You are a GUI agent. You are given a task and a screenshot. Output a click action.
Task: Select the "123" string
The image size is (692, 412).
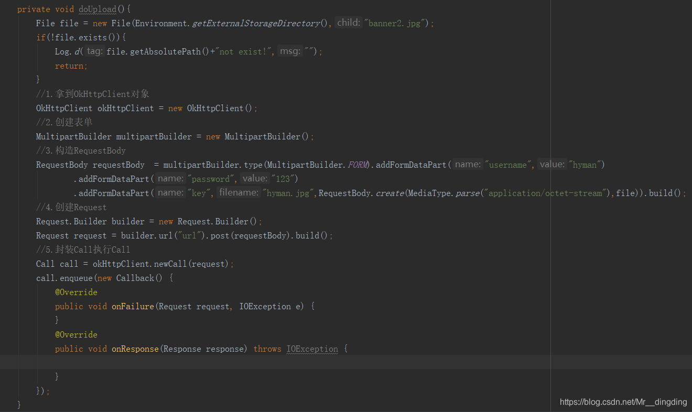[x=283, y=179]
